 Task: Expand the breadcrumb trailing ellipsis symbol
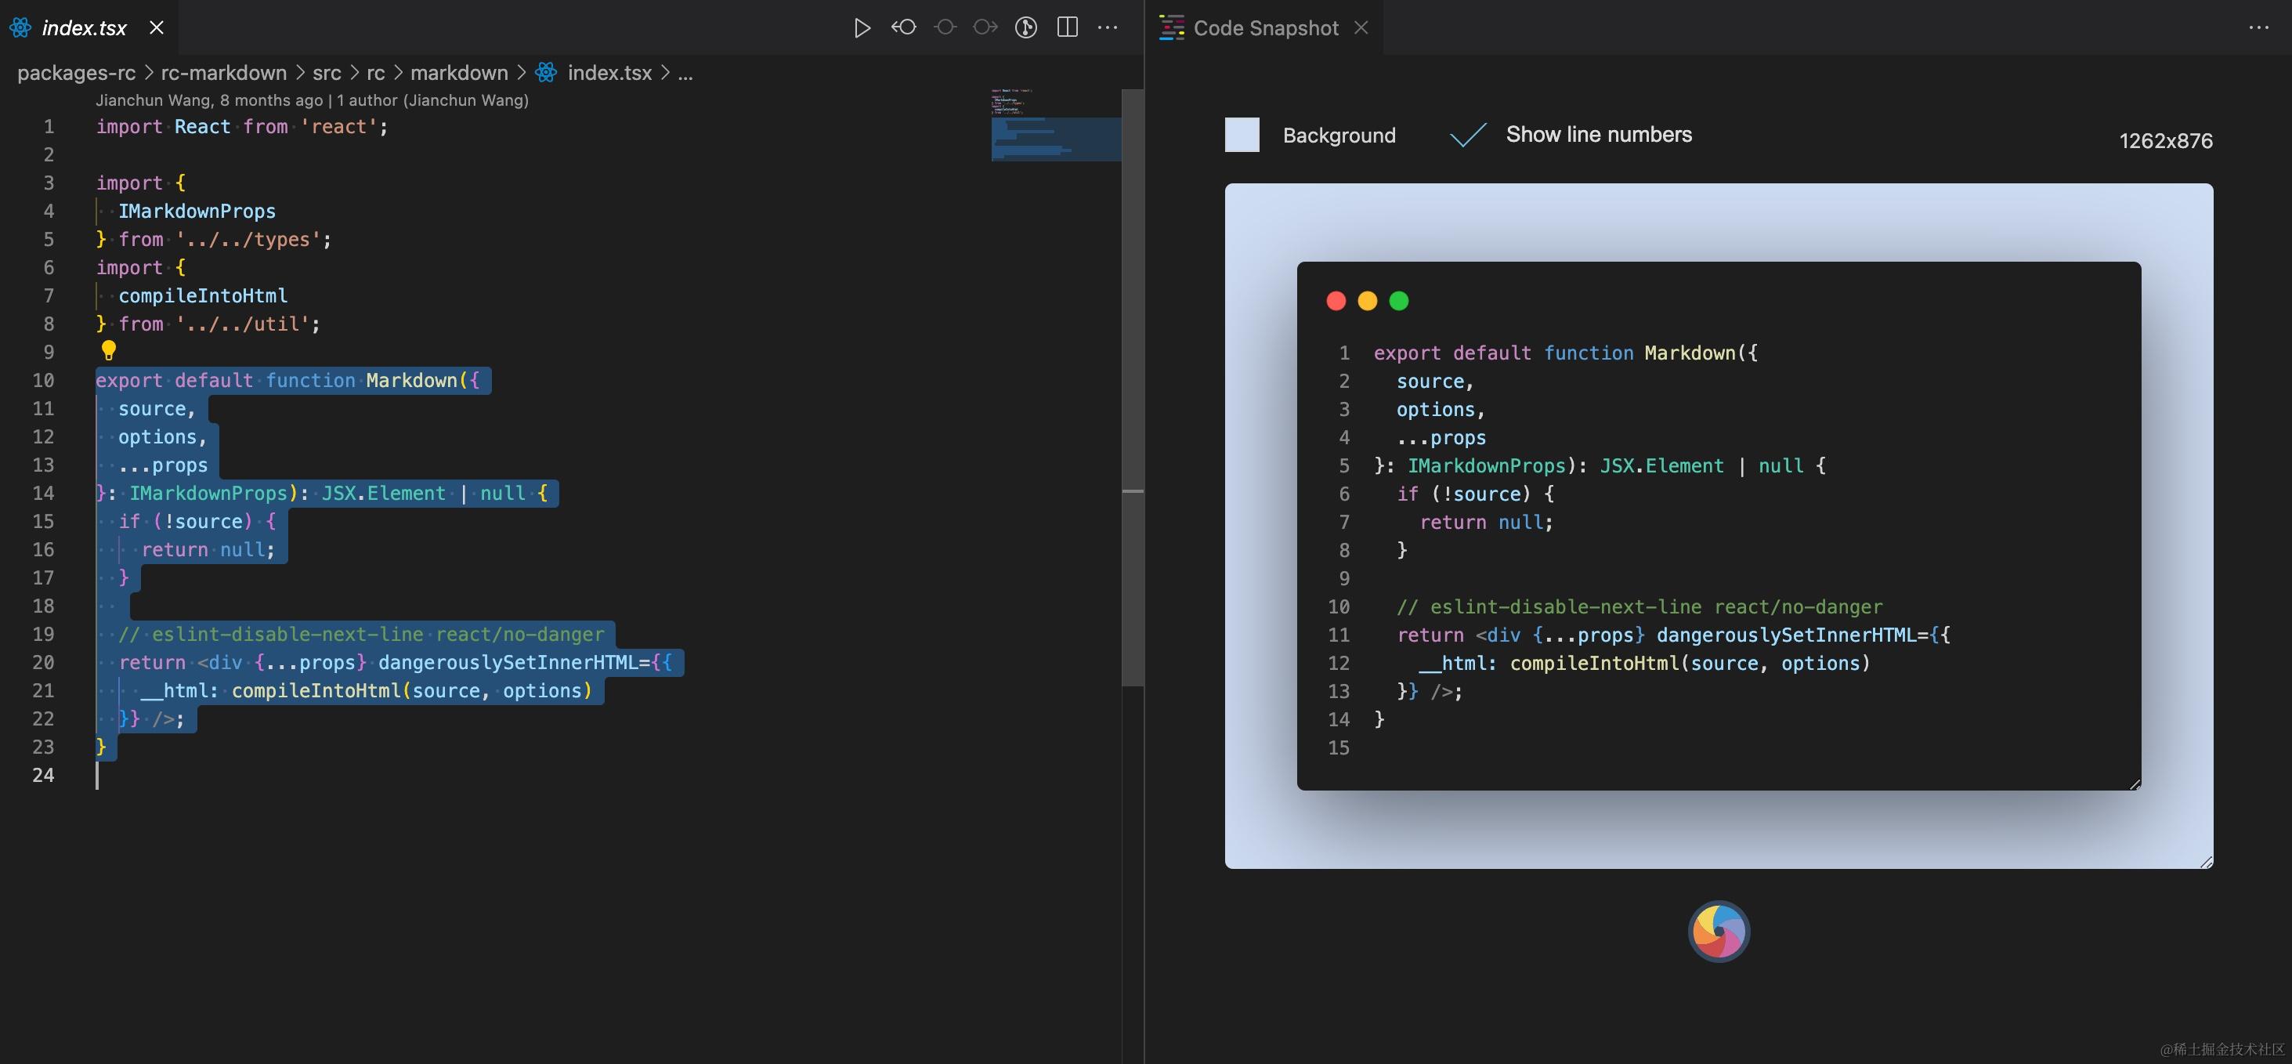point(685,73)
